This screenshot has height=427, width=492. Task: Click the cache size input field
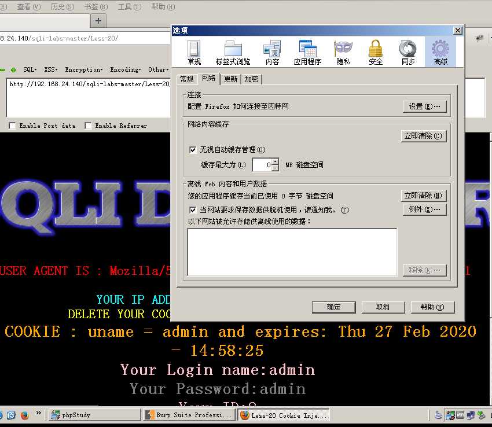262,165
